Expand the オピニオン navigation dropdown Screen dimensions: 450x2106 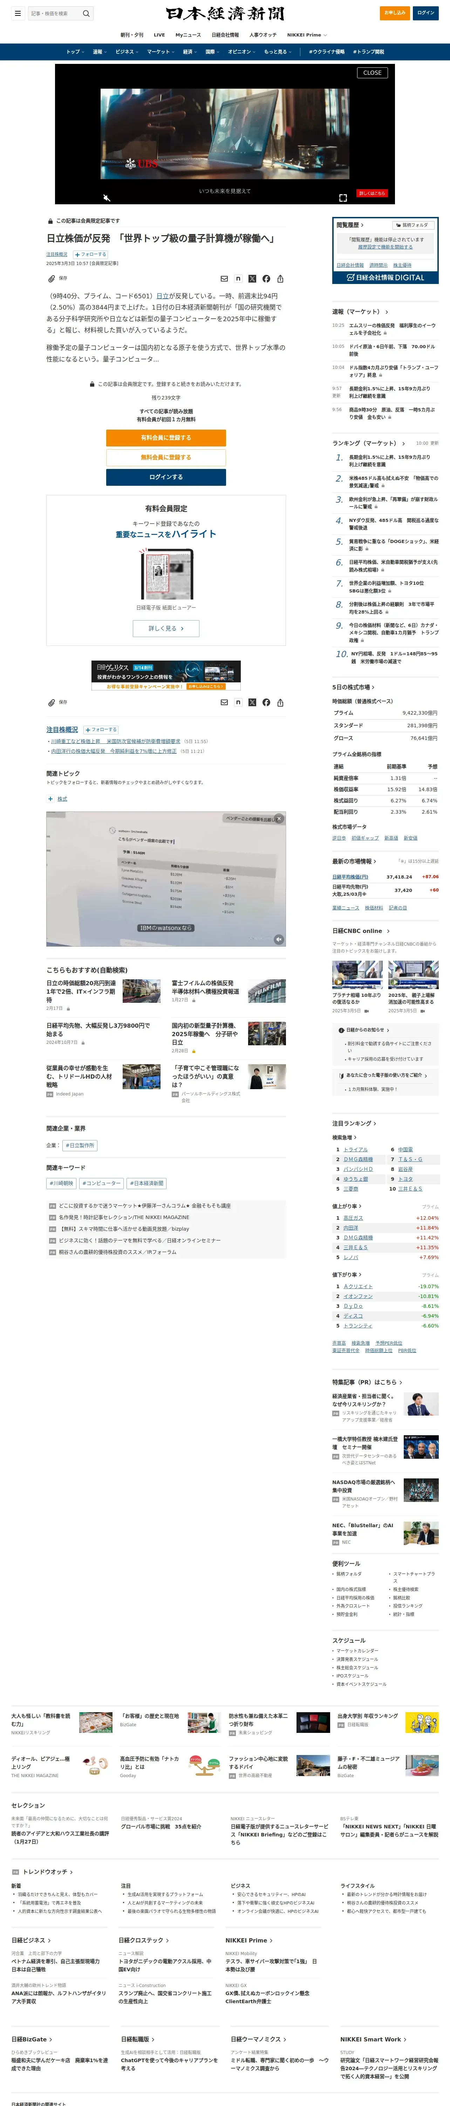click(x=242, y=52)
